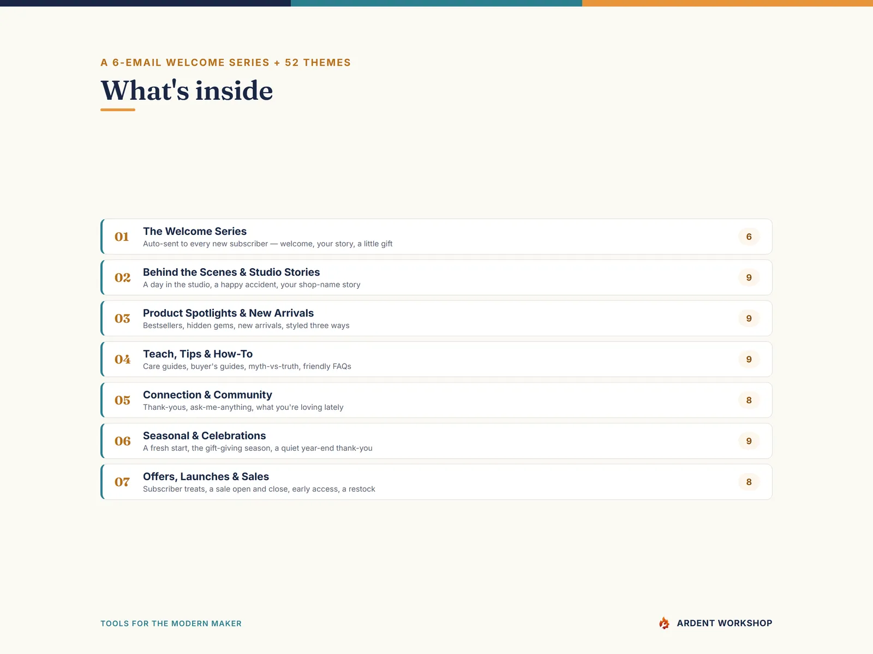The width and height of the screenshot is (873, 654).
Task: Click description 'Care guides, buyer's guides, myth-vs-truth'
Action: (247, 366)
